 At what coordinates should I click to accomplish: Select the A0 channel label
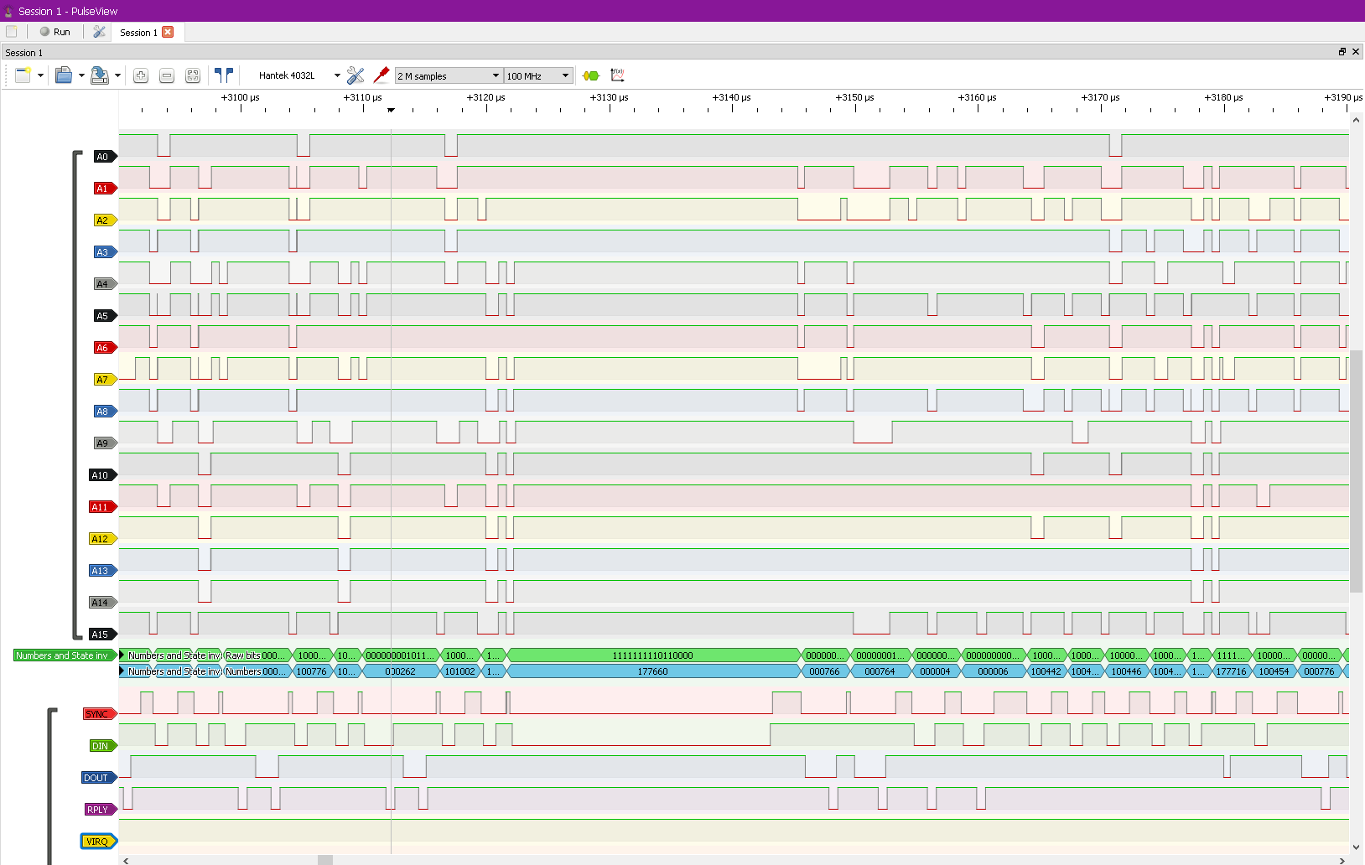point(102,157)
